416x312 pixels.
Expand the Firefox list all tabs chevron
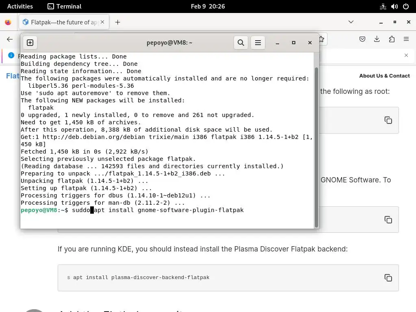tap(351, 22)
